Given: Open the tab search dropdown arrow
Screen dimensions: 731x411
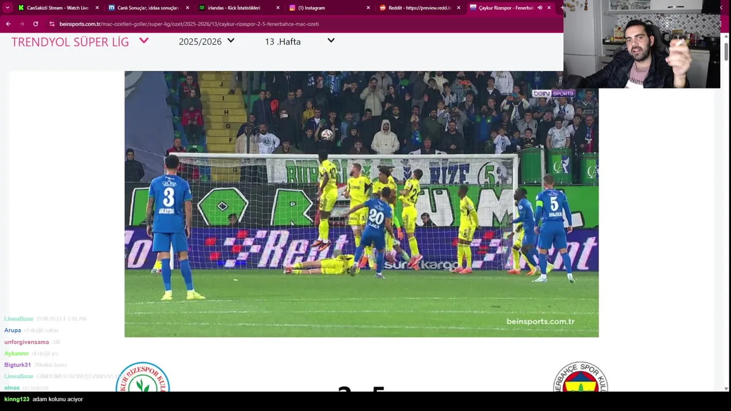Looking at the screenshot, I should pos(7,8).
